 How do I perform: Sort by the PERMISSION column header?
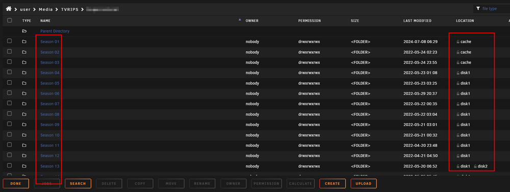coord(310,21)
